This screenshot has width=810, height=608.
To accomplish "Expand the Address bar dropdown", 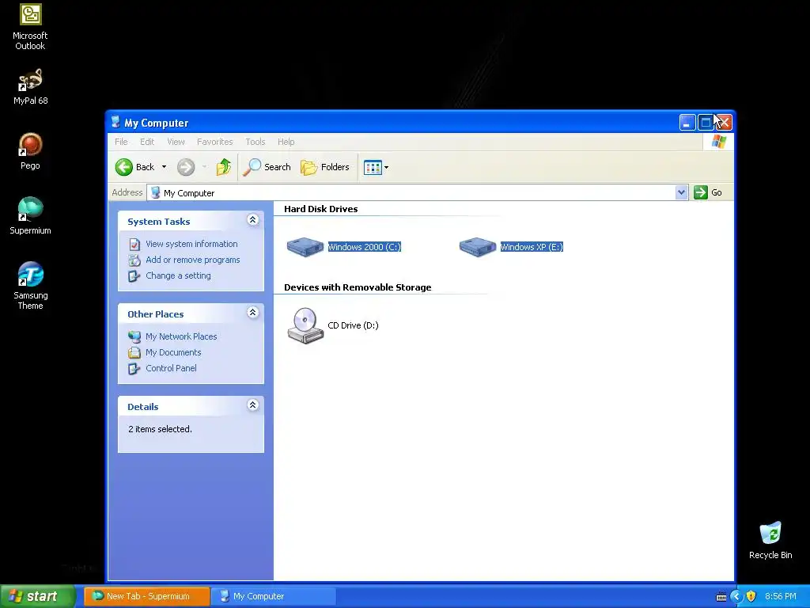I will coord(681,192).
